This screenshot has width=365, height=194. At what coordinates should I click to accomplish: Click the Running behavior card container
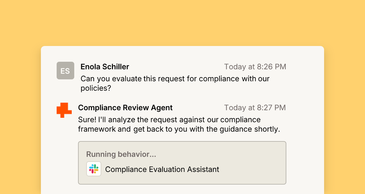pyautogui.click(x=182, y=163)
